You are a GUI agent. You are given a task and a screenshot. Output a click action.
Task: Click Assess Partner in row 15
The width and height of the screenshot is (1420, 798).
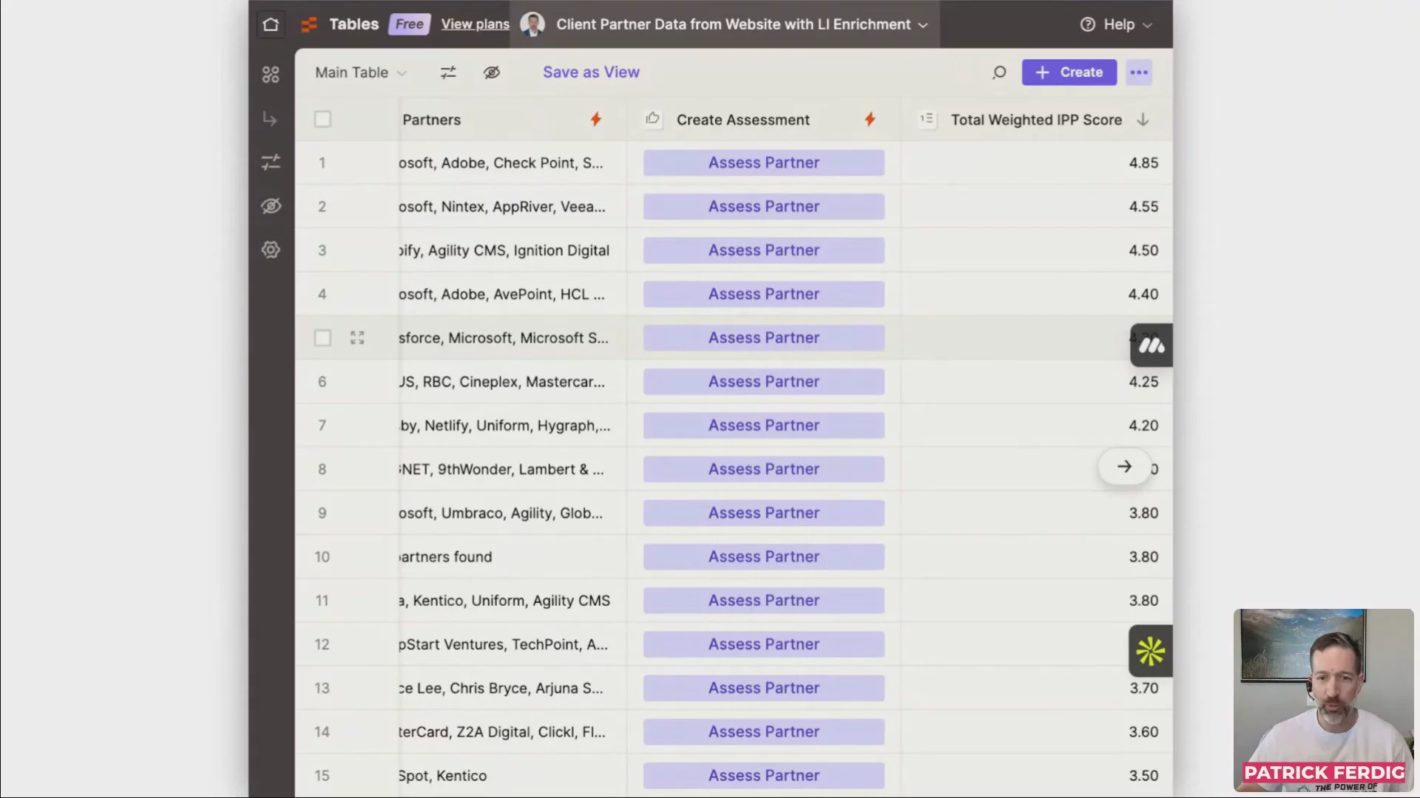763,776
